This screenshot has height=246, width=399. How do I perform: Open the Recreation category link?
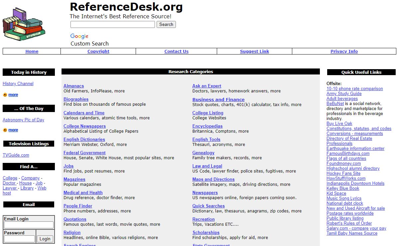pyautogui.click(x=203, y=219)
